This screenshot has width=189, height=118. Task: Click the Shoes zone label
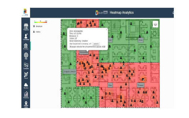click(x=141, y=40)
